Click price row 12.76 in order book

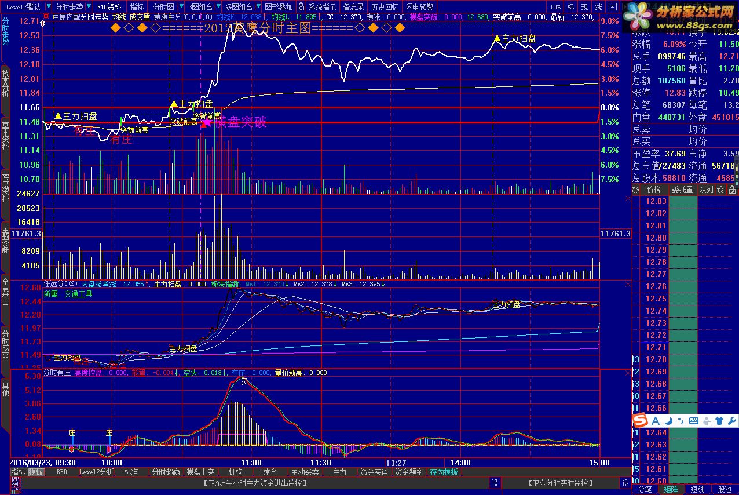tap(656, 287)
